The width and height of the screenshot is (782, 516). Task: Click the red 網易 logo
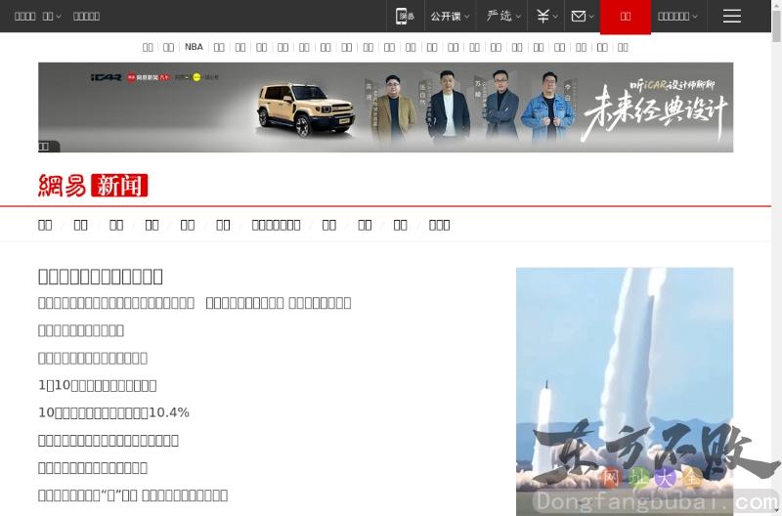point(63,186)
